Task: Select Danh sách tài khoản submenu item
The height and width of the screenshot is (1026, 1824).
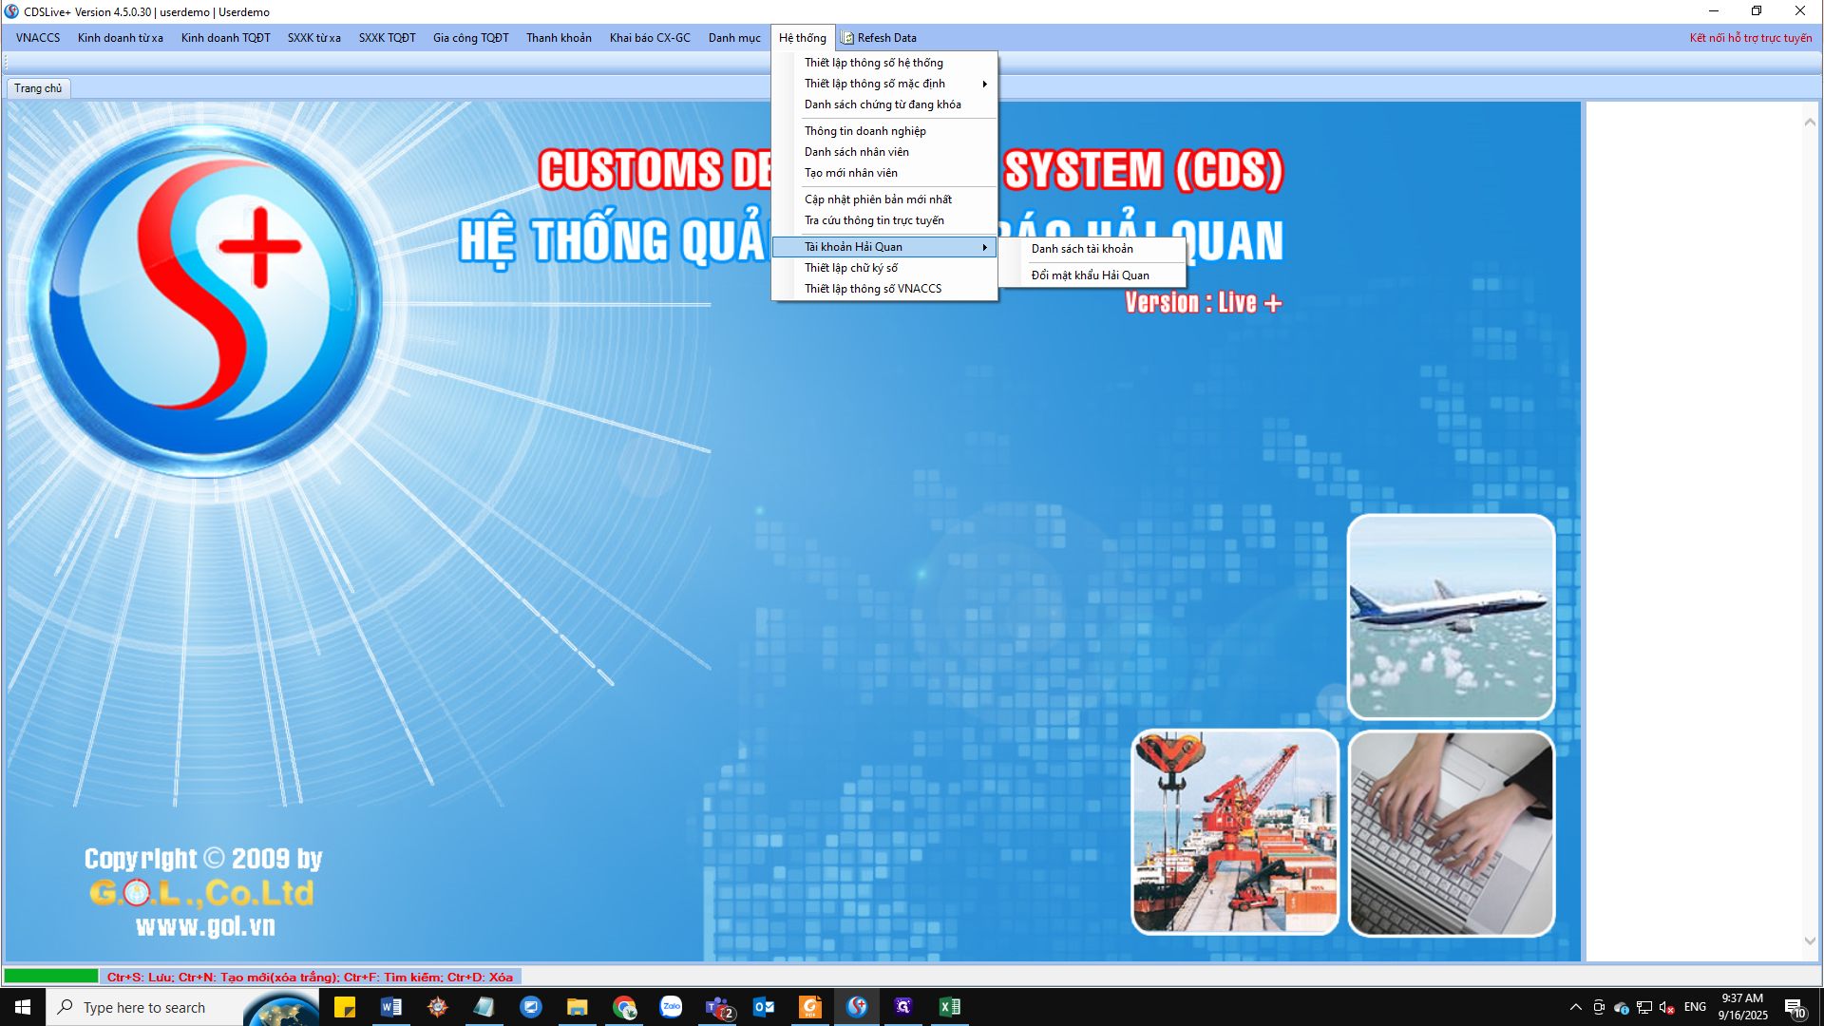Action: tap(1082, 249)
